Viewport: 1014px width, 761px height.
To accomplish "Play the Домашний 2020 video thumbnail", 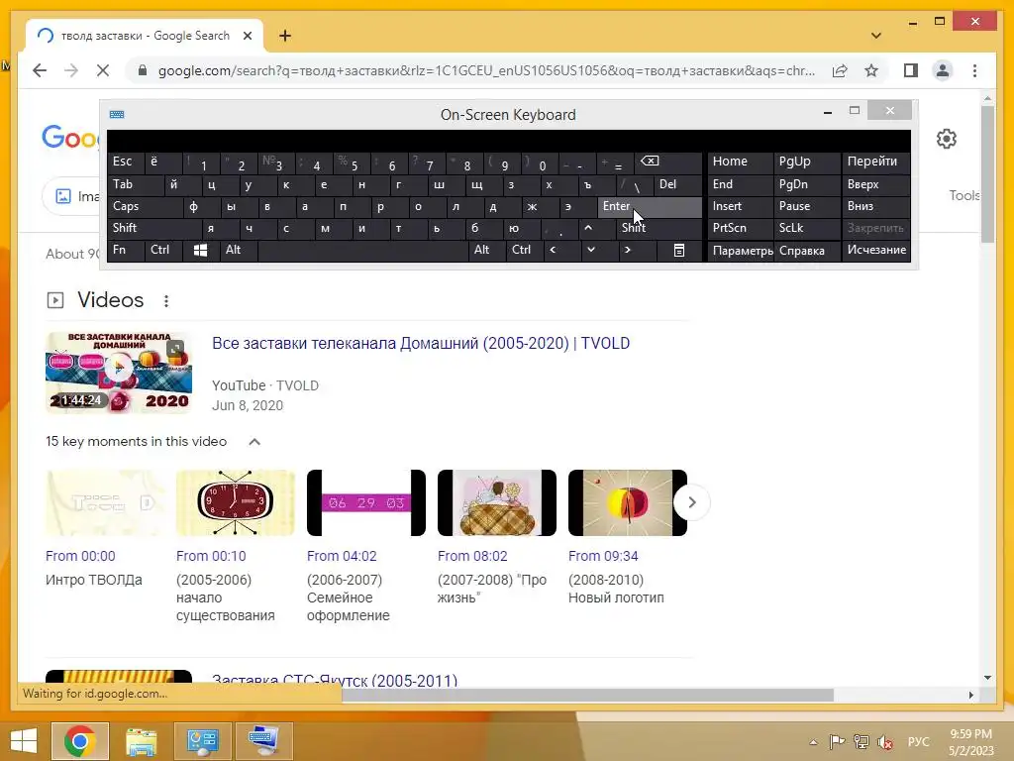I will 119,373.
